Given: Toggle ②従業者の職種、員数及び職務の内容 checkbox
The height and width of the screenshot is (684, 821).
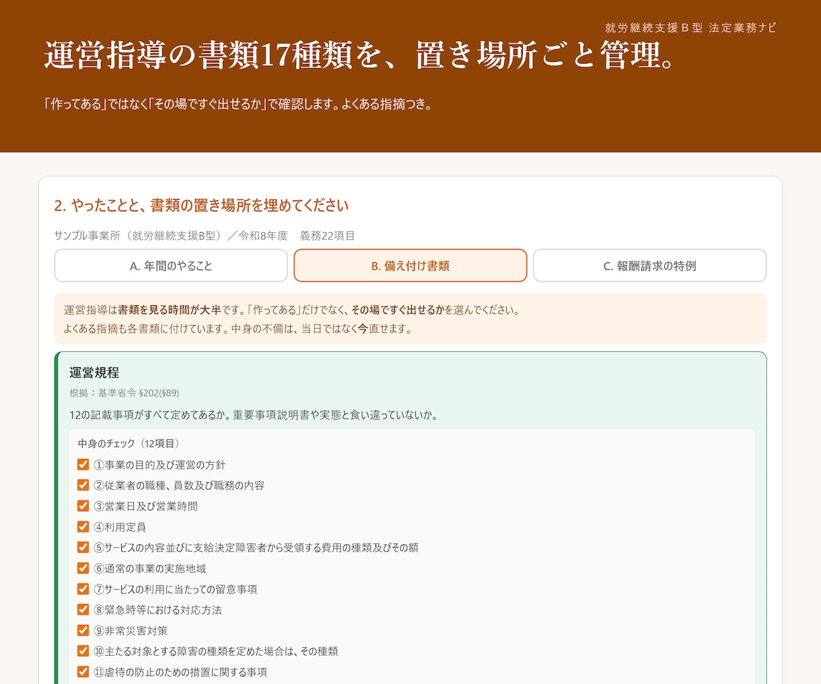Looking at the screenshot, I should pos(83,485).
